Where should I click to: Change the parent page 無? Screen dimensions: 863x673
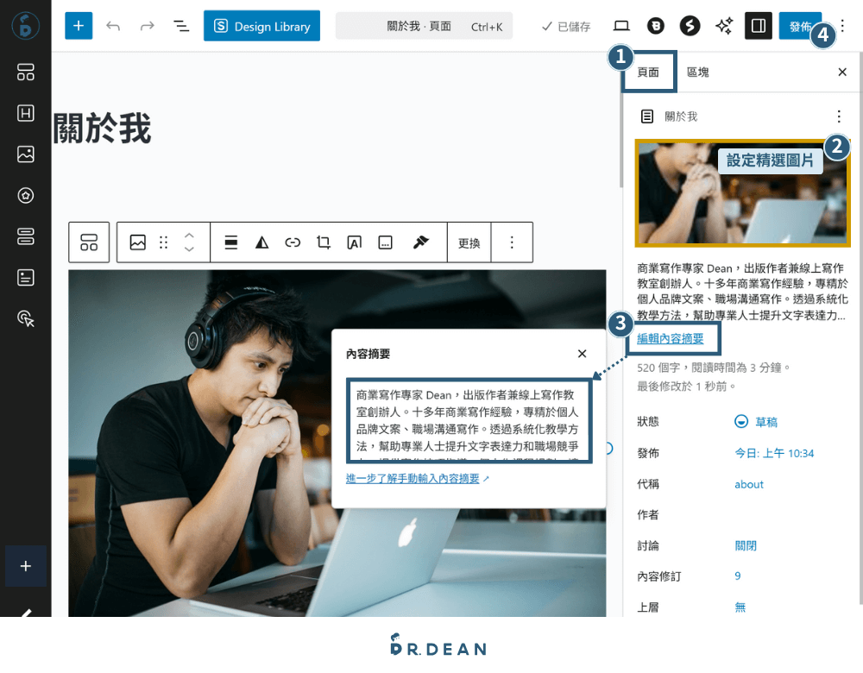pos(740,607)
